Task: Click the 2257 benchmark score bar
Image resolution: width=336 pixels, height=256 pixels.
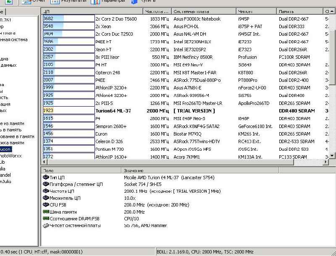Action: pyautogui.click(x=68, y=57)
